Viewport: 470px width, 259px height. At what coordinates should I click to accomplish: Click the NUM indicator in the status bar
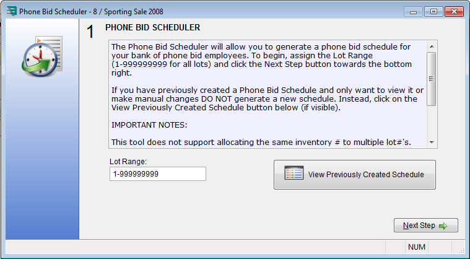pos(417,247)
